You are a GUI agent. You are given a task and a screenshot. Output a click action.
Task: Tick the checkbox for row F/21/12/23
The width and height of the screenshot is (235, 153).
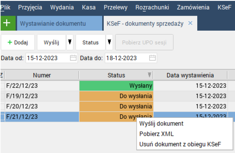[x=2, y=117]
